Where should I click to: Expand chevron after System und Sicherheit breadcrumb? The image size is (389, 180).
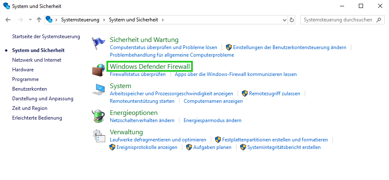[163, 20]
